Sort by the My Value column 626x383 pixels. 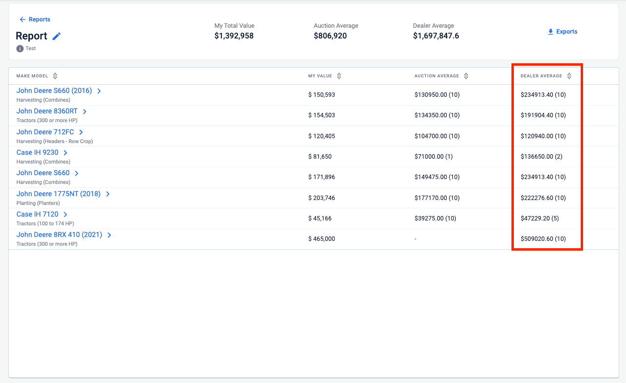tap(339, 76)
